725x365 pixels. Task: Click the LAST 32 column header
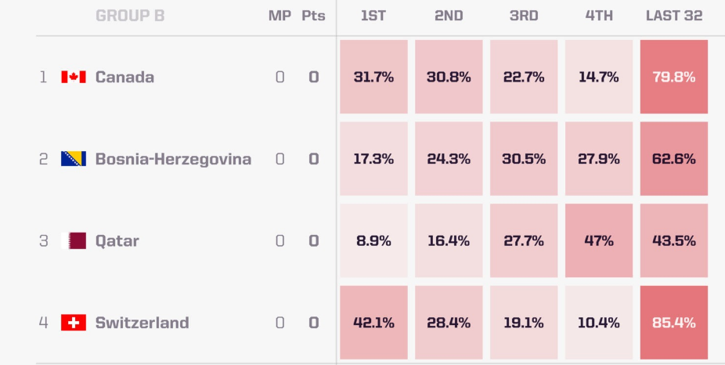(674, 16)
